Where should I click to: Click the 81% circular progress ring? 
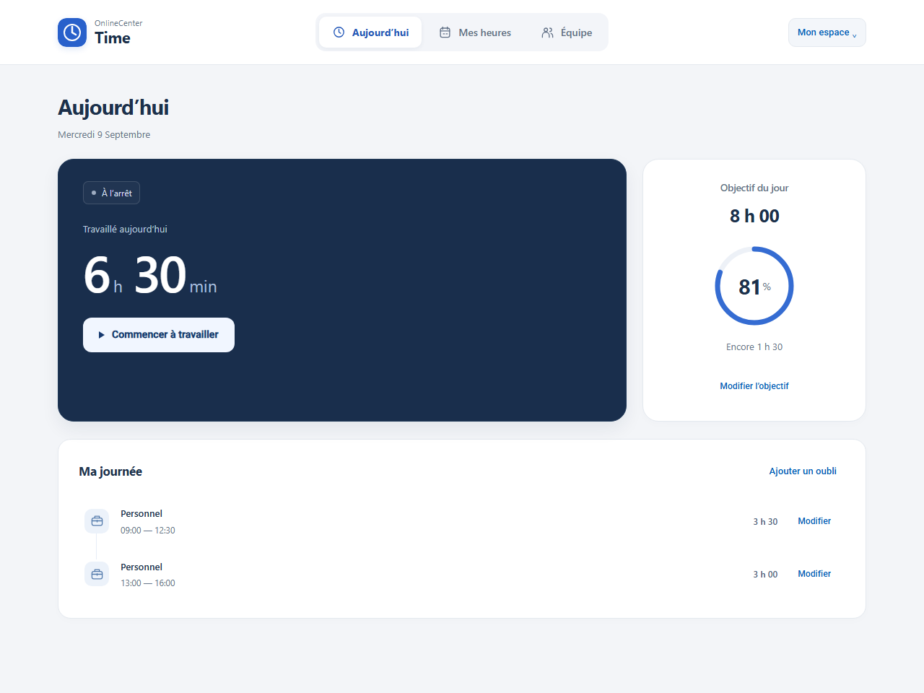[x=754, y=286]
